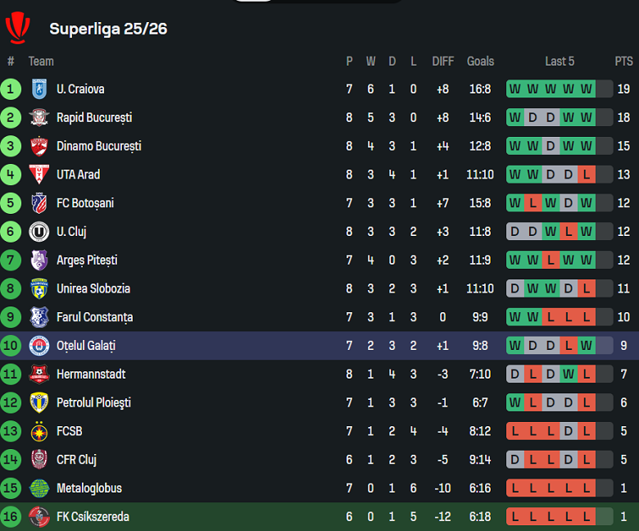
Task: Click the U. Craiova club crest
Action: [39, 89]
